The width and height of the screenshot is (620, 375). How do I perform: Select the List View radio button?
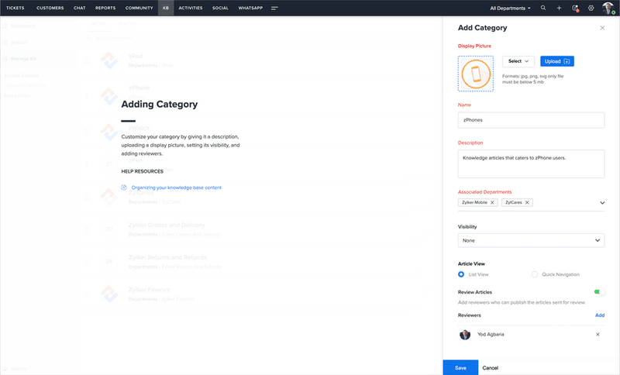[461, 274]
